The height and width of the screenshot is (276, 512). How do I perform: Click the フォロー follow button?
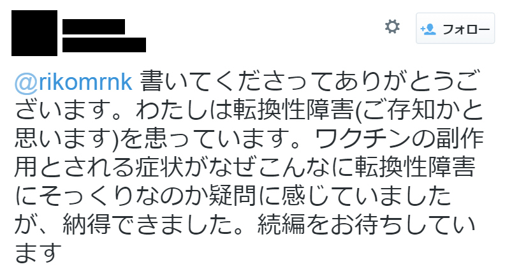point(455,29)
